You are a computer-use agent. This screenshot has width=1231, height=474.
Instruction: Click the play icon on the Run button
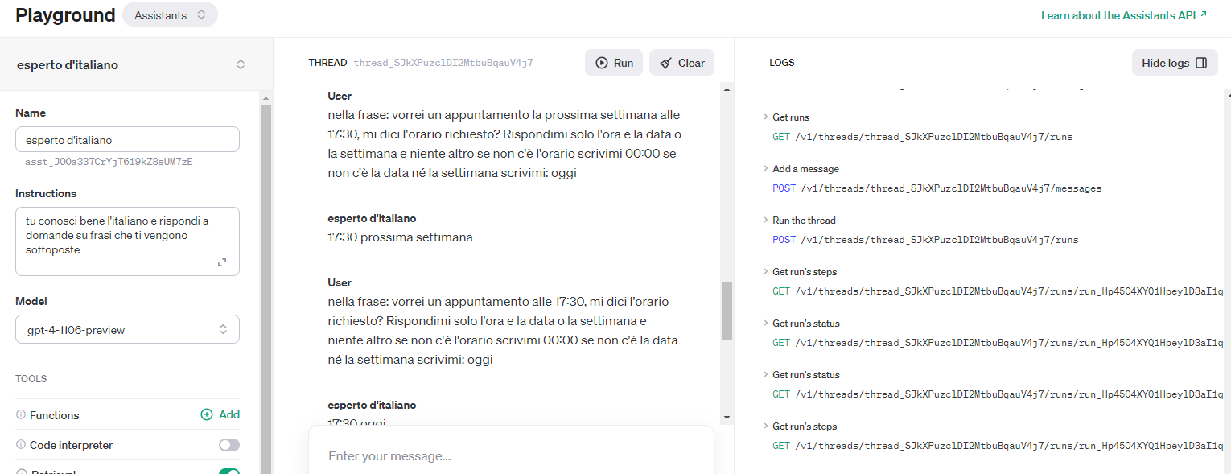[x=601, y=63]
